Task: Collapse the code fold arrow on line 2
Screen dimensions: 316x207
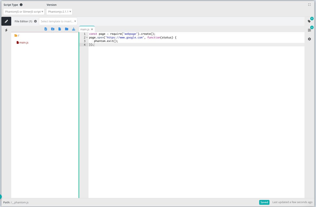Action: click(x=87, y=38)
